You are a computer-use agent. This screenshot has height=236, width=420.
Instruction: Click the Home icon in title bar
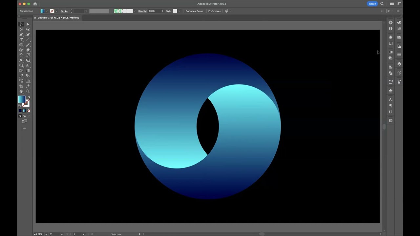click(x=35, y=4)
